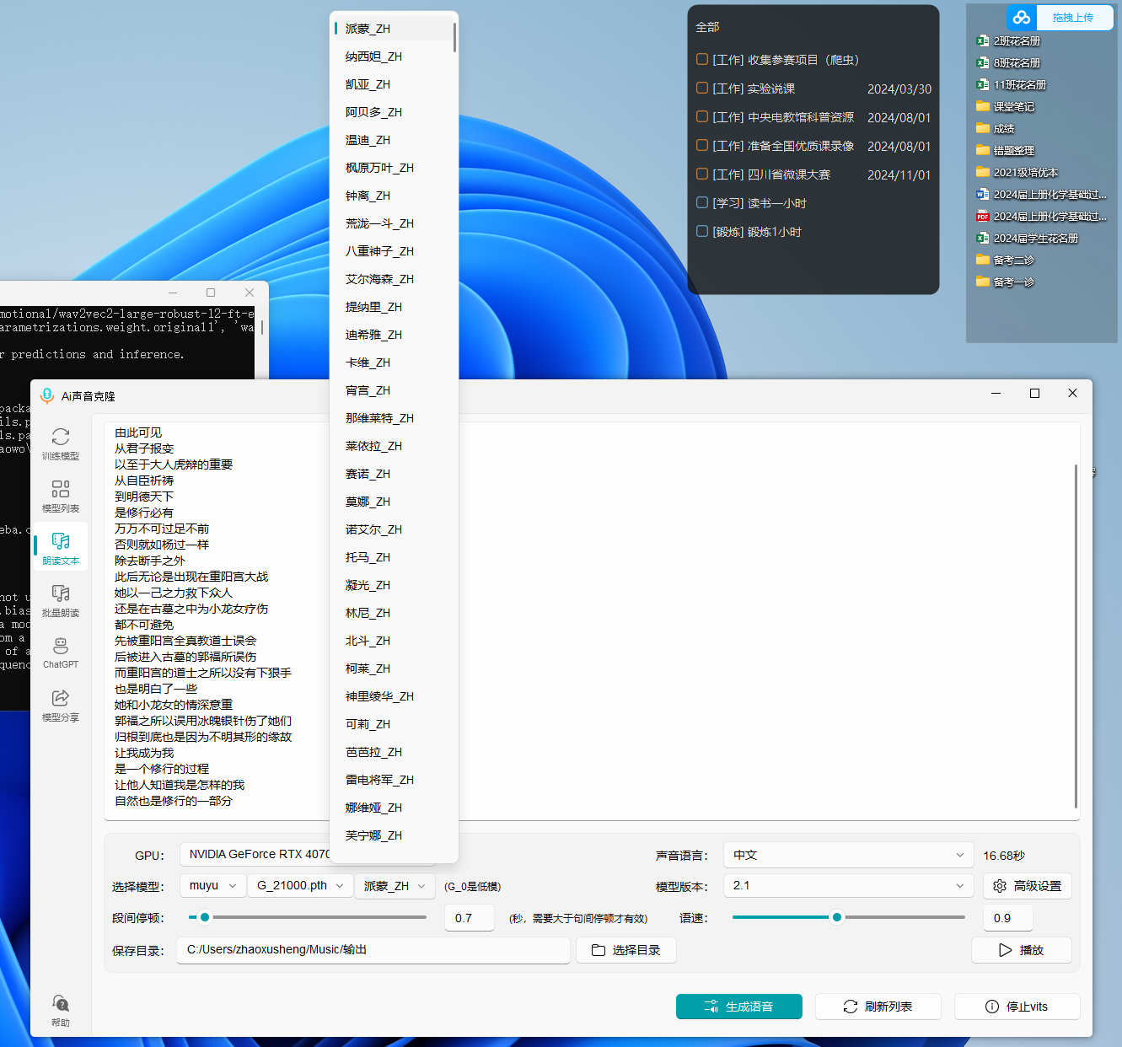Tick the 锻炼1小时 task checkbox

point(701,231)
